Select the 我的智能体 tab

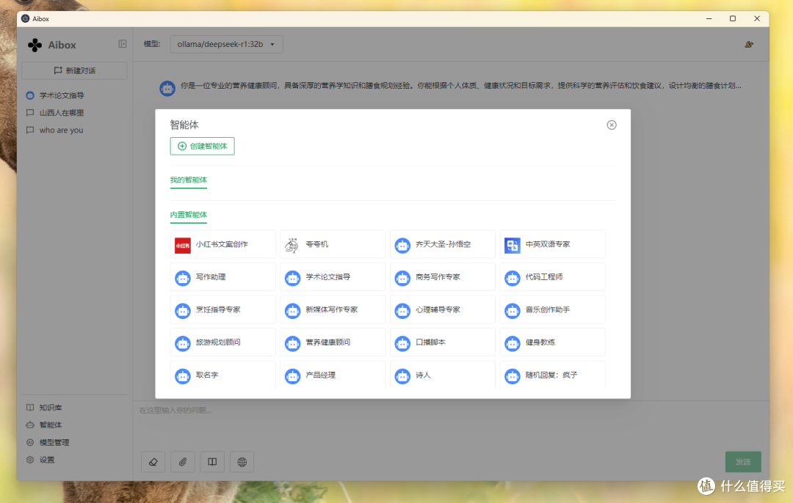pyautogui.click(x=188, y=180)
